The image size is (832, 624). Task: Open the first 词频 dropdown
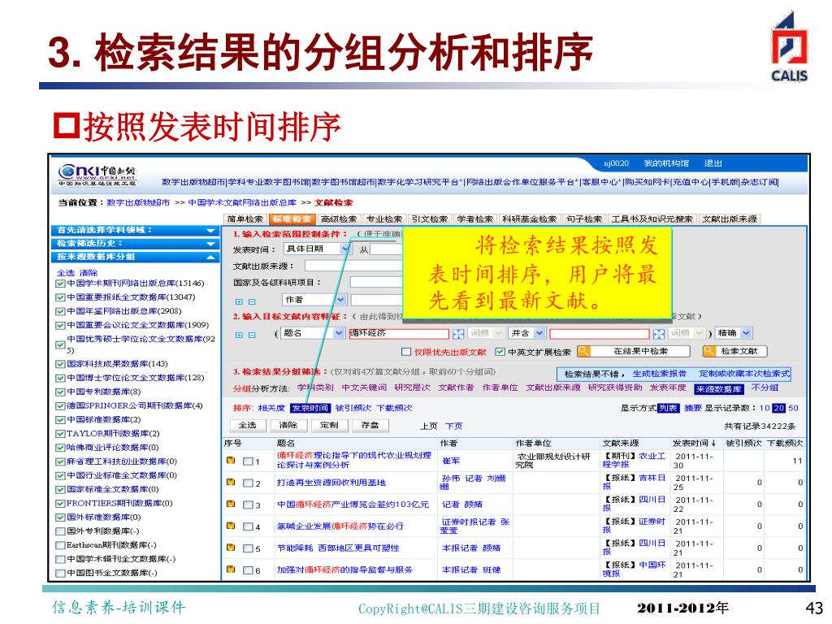pyautogui.click(x=498, y=333)
